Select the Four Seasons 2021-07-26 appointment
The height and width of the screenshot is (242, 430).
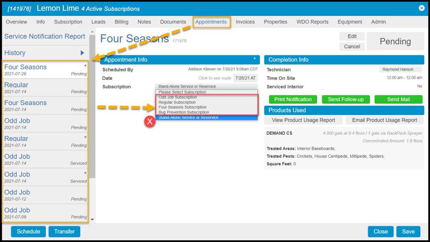(x=45, y=70)
